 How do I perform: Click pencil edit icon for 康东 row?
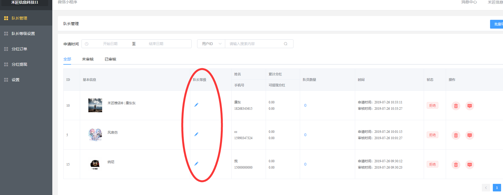coord(196,105)
